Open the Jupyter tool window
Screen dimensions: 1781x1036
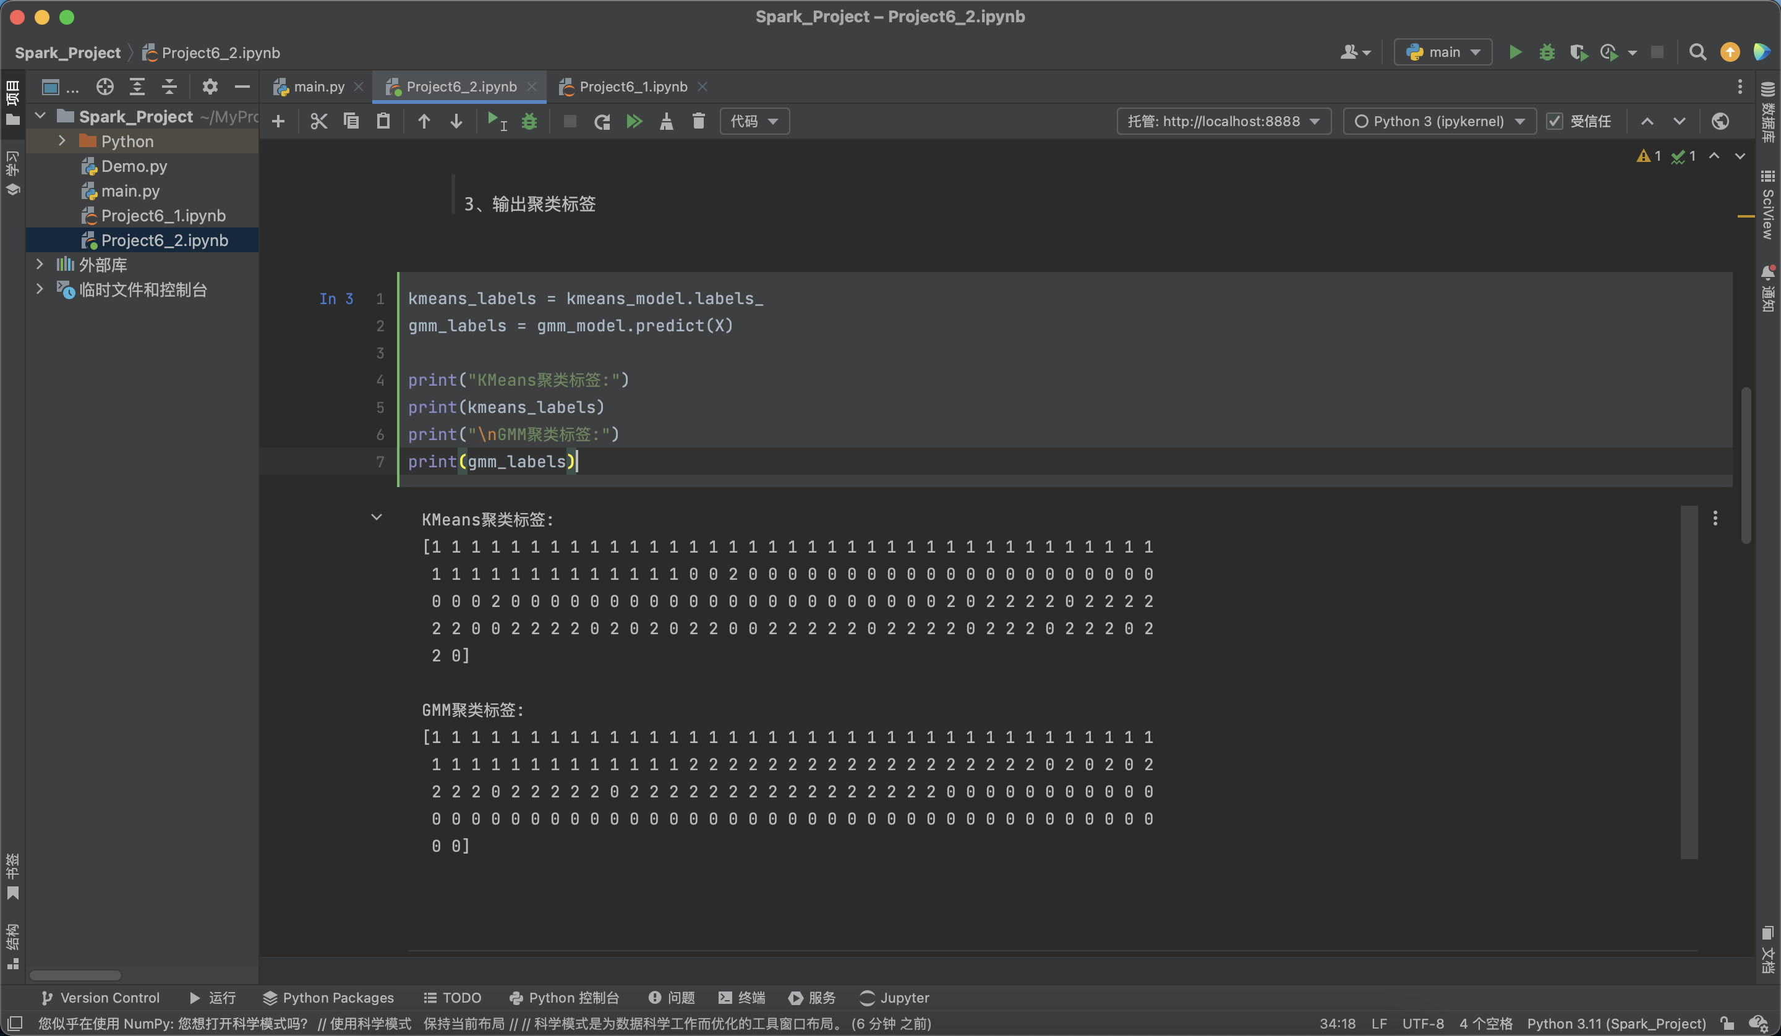[895, 997]
